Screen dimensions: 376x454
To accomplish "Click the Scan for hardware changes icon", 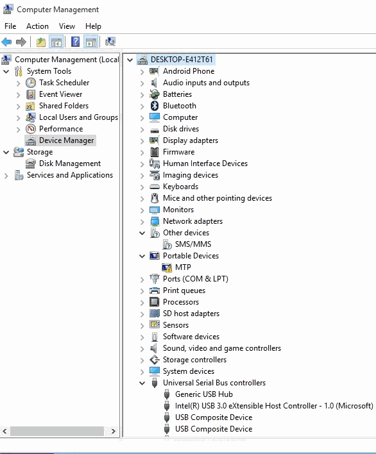I will tap(110, 42).
